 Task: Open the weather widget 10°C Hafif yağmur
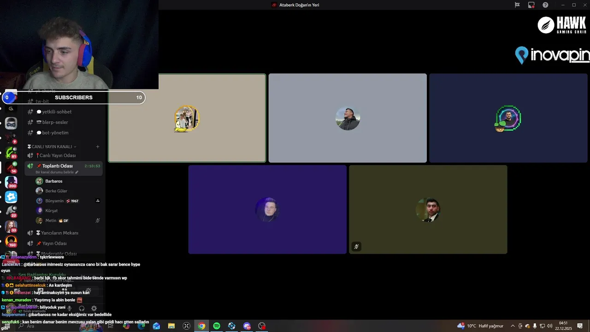(481, 326)
